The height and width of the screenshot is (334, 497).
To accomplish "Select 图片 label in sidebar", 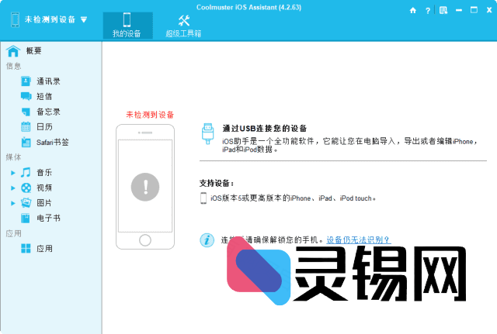I will point(44,203).
